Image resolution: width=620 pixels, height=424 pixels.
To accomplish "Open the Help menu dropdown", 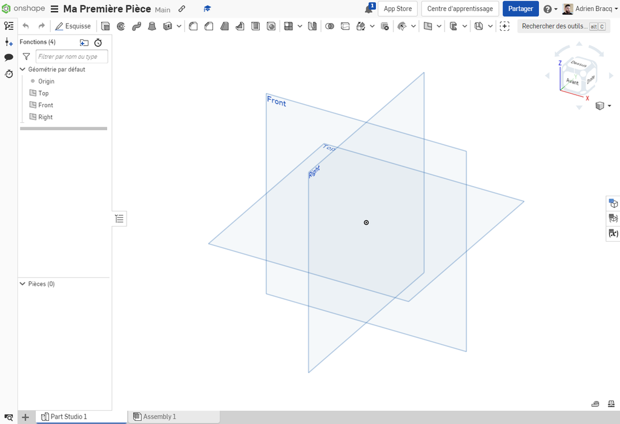I will click(550, 9).
